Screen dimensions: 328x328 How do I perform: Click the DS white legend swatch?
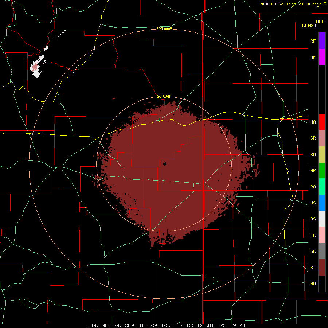click(x=322, y=219)
